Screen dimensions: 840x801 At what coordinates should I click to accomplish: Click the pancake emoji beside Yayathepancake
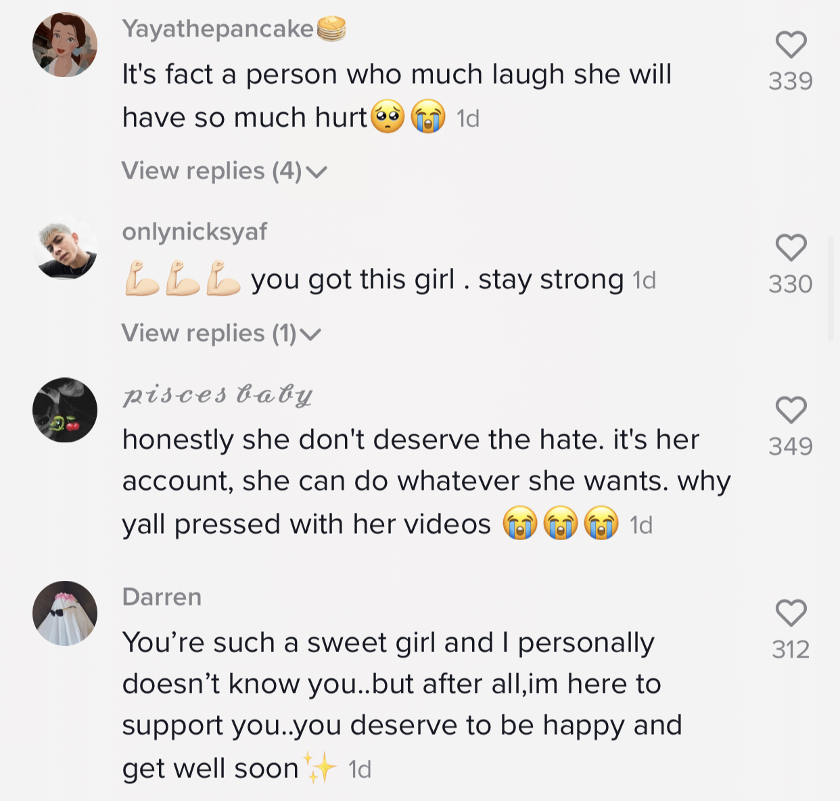331,29
